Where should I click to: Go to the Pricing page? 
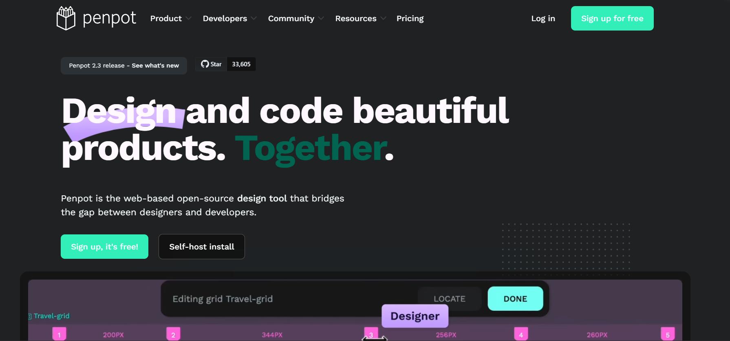click(x=410, y=19)
